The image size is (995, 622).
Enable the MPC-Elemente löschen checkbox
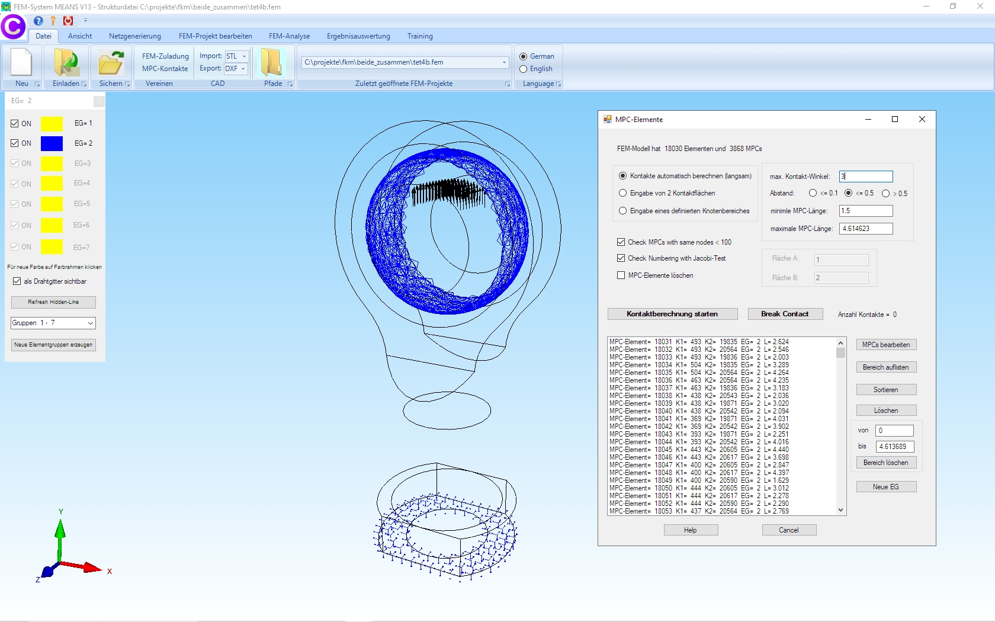click(621, 275)
